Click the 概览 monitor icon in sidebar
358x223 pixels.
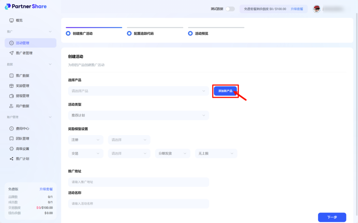tap(12, 20)
